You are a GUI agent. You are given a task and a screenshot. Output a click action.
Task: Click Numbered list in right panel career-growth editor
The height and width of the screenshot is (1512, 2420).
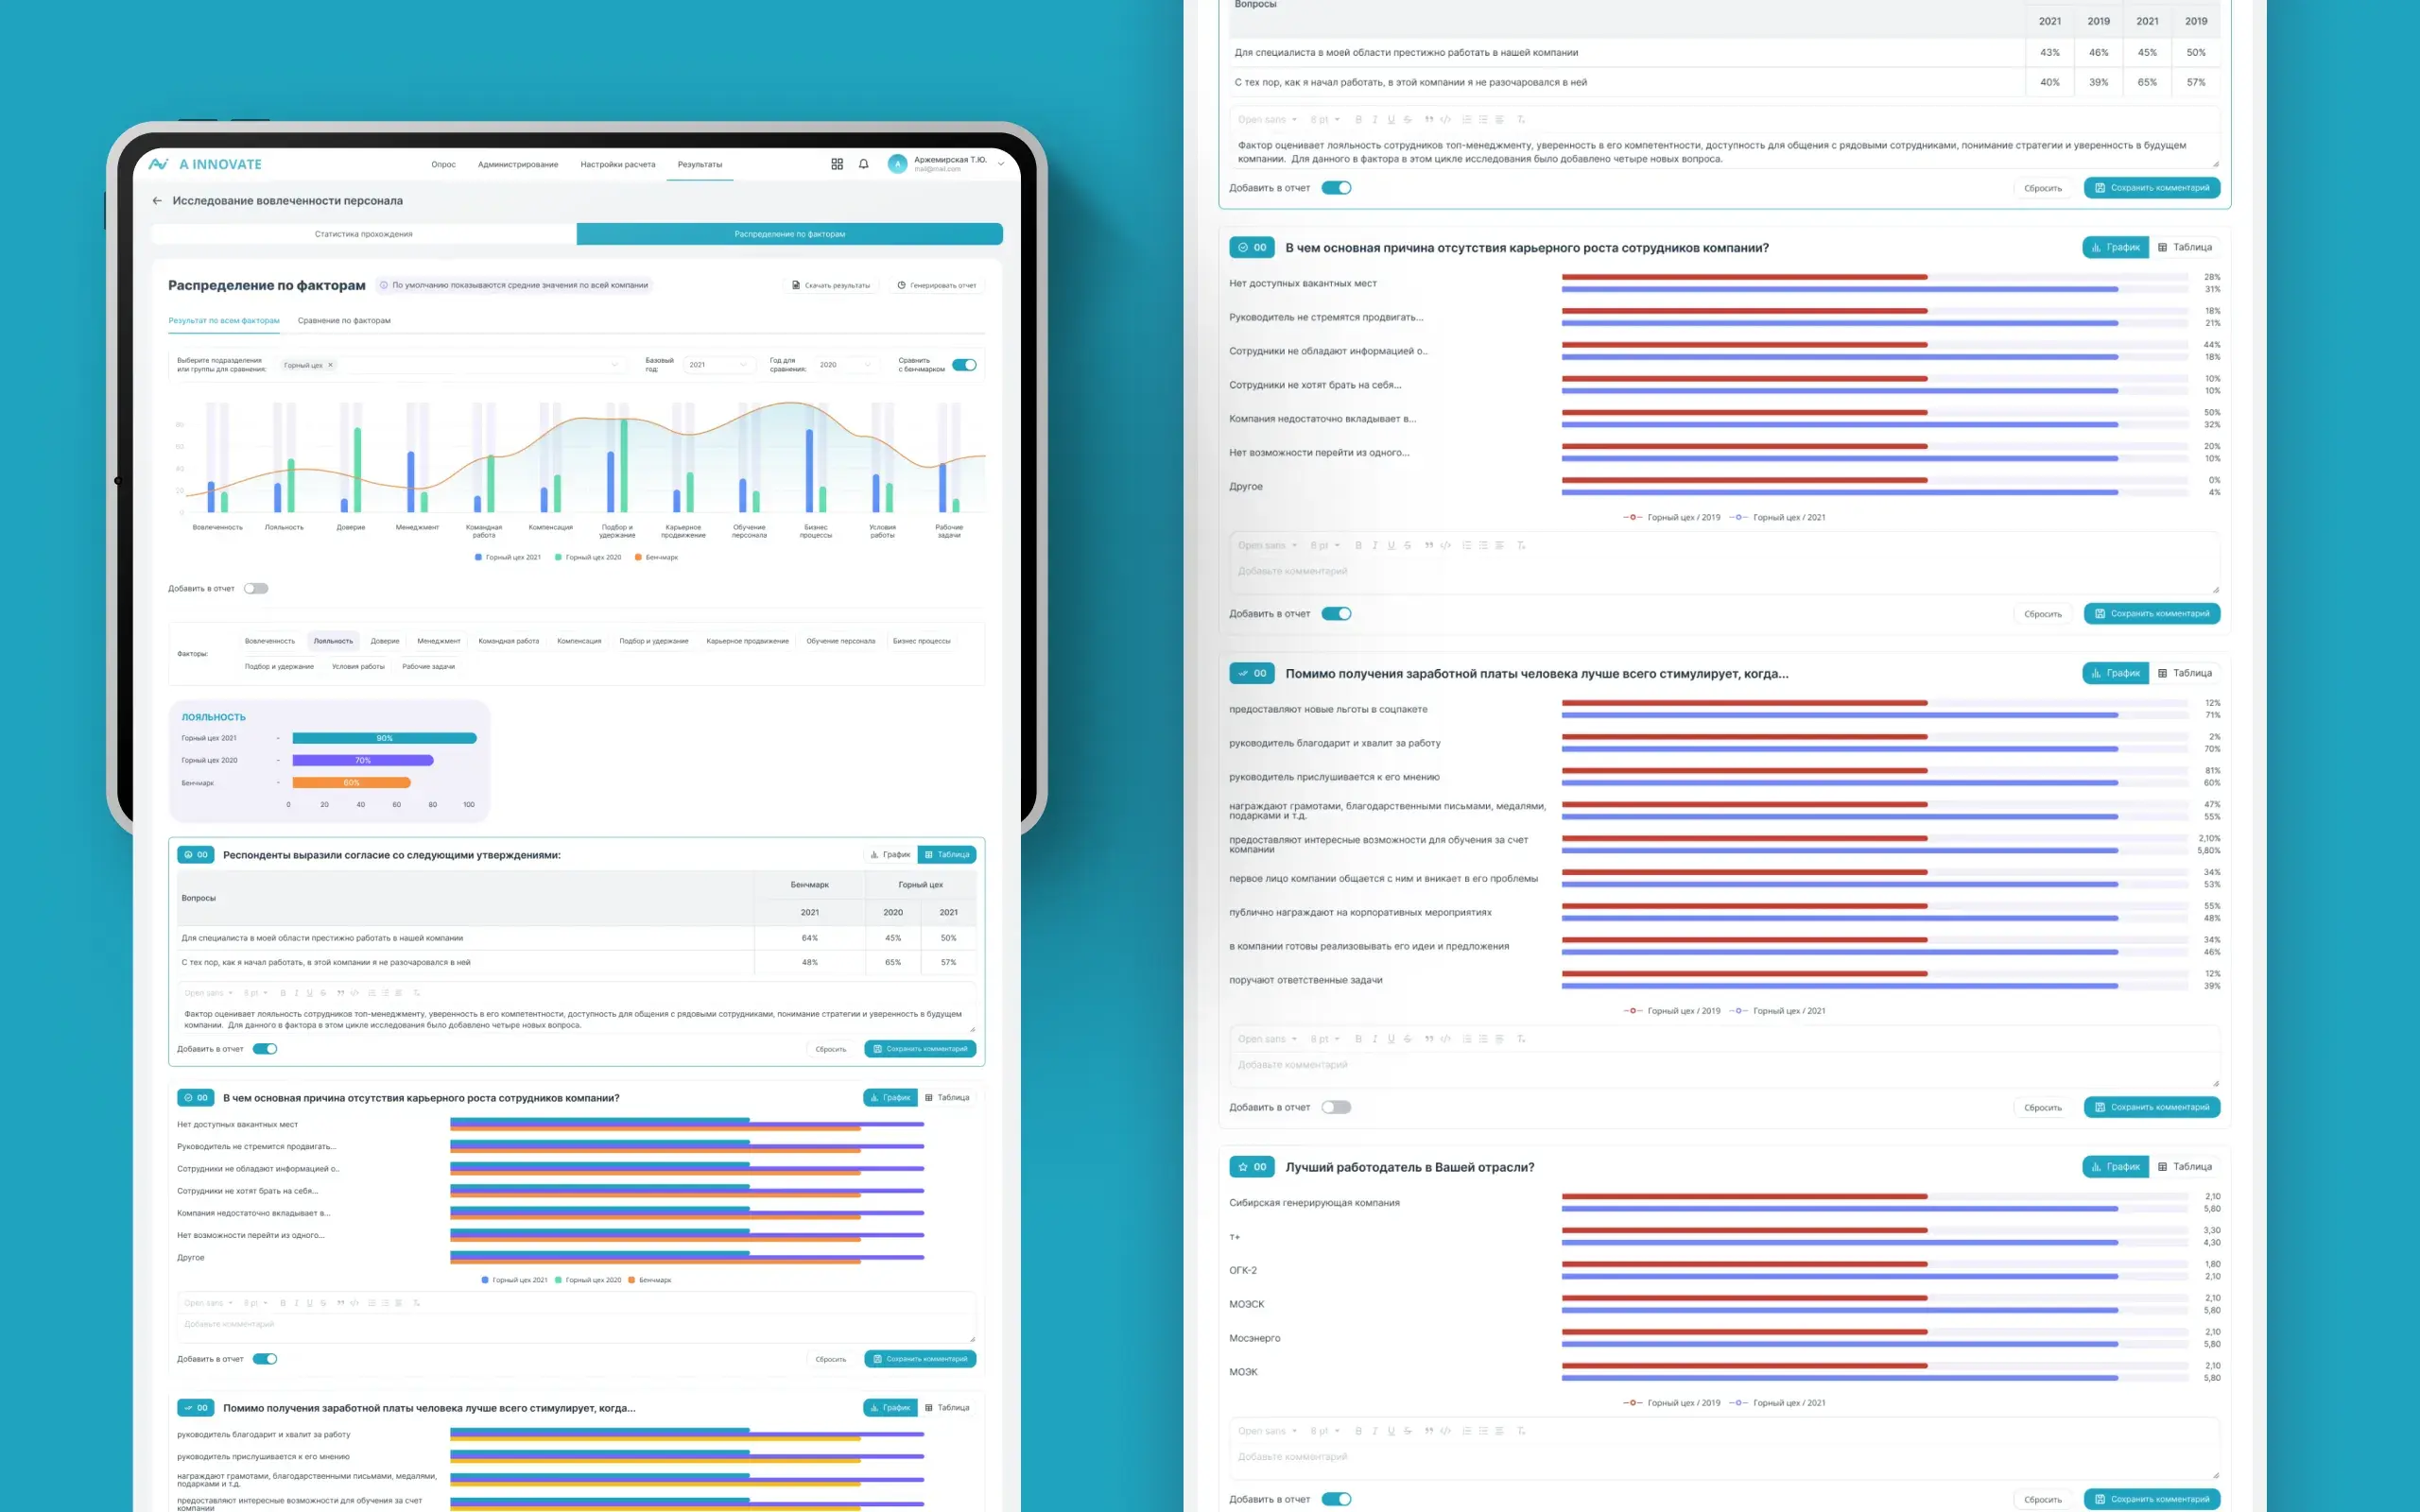click(1466, 545)
